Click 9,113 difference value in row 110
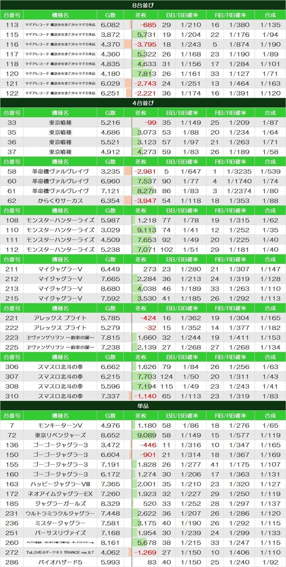 pos(147,230)
